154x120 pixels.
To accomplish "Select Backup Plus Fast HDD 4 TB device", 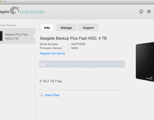I will pyautogui.click(x=18, y=36).
